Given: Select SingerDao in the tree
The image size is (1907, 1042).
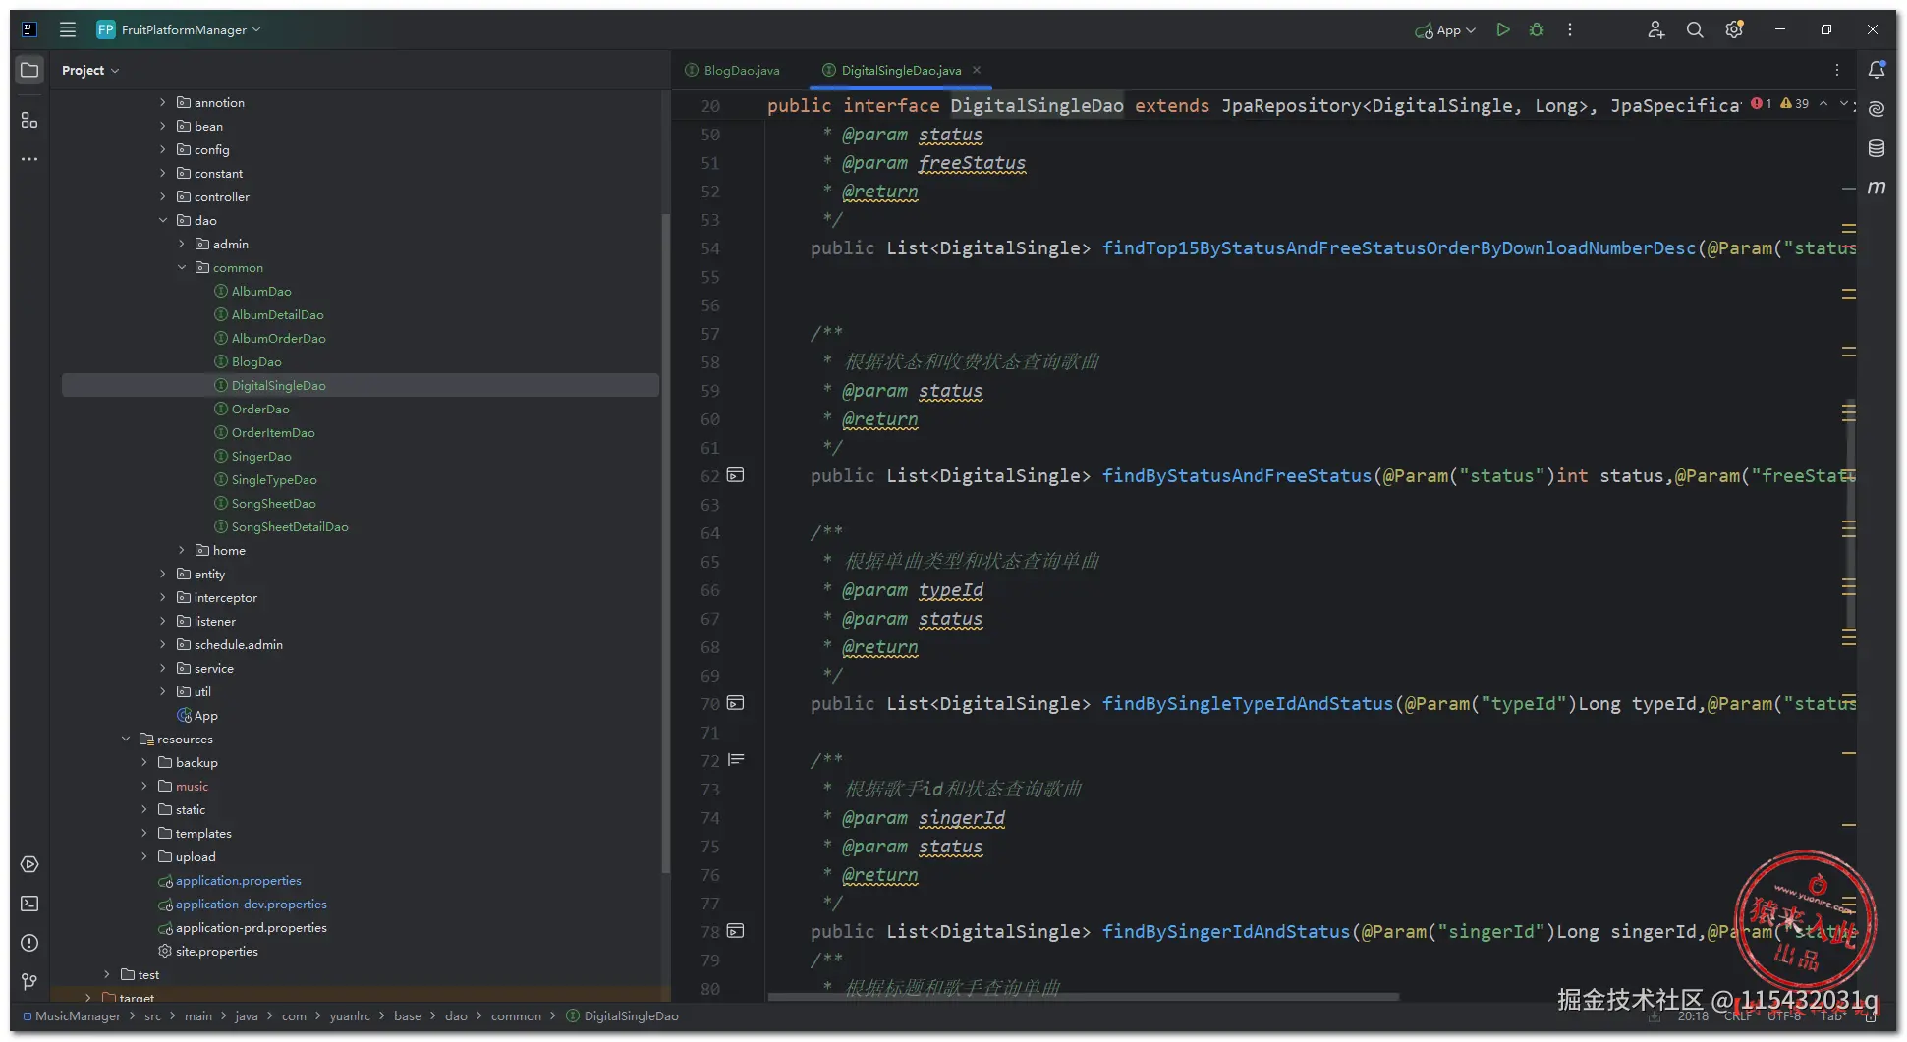Looking at the screenshot, I should coord(261,457).
